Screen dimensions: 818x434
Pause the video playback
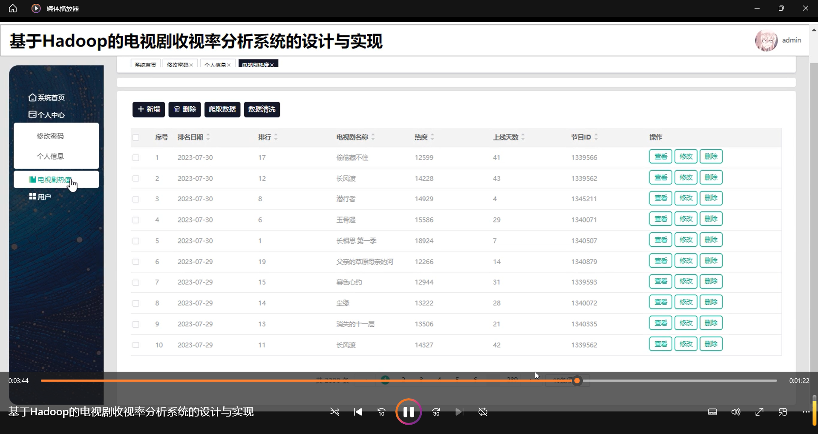click(409, 412)
